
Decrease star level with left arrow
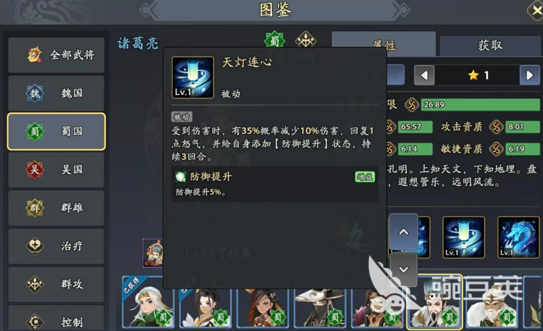424,75
